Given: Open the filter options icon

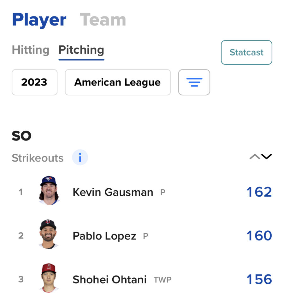Looking at the screenshot, I should click(x=194, y=82).
